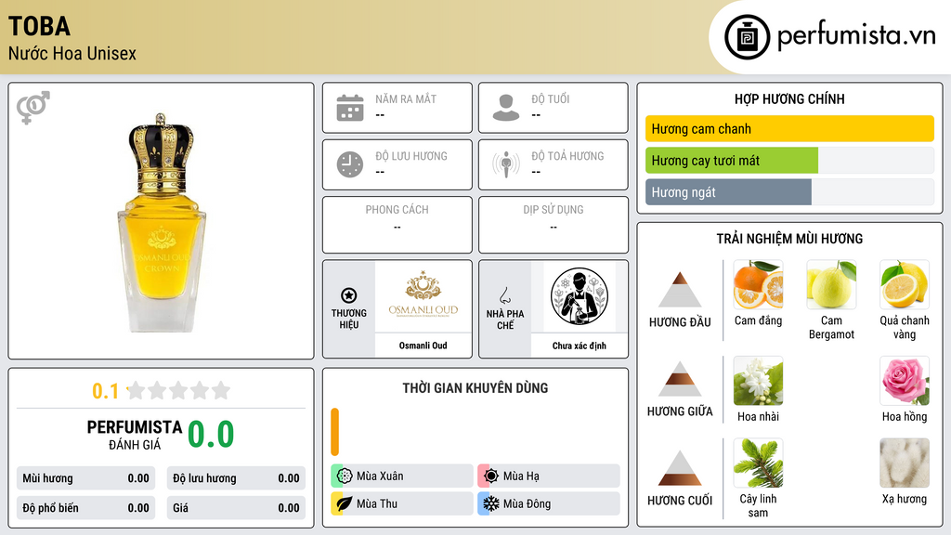Click the Hương đầu pyramid icon

(x=680, y=290)
